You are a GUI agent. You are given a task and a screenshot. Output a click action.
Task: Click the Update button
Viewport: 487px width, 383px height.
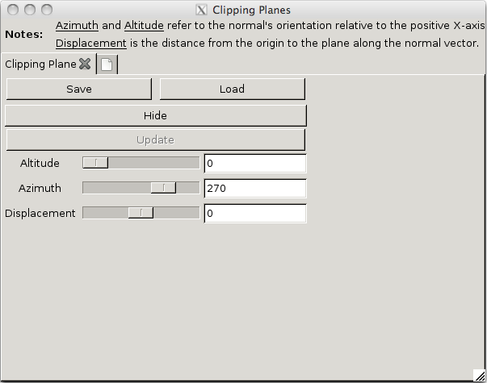pyautogui.click(x=155, y=139)
